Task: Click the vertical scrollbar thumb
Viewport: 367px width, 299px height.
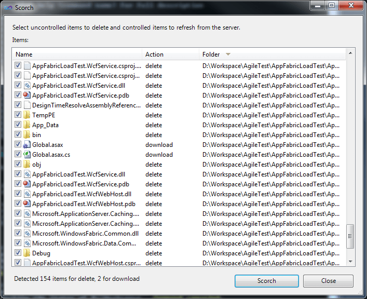Action: pyautogui.click(x=350, y=236)
